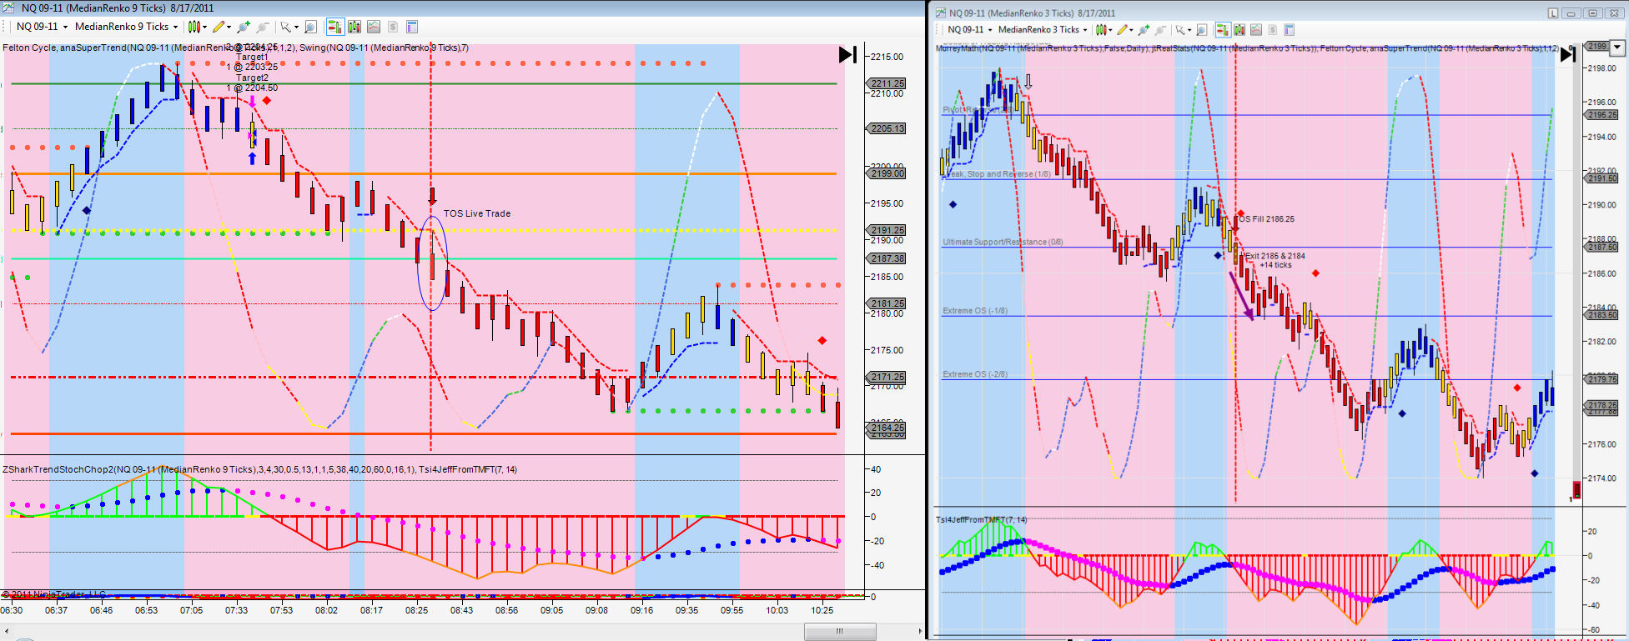Image resolution: width=1629 pixels, height=641 pixels.
Task: Open chart style candlestick icon in 9 Ticks chart
Action: pos(193,28)
